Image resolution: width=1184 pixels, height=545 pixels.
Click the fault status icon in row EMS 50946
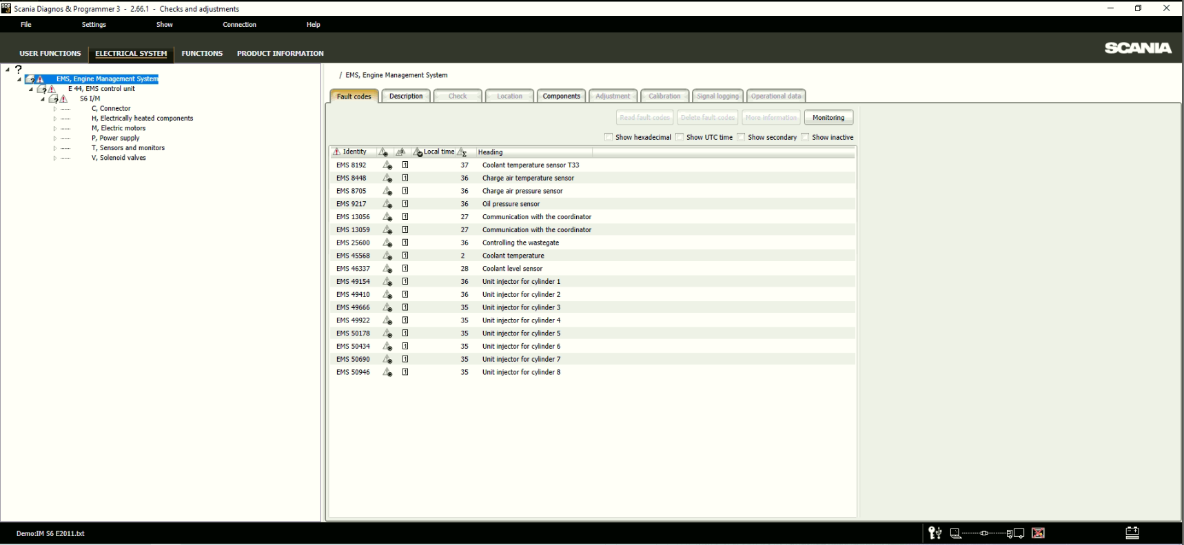tap(387, 373)
